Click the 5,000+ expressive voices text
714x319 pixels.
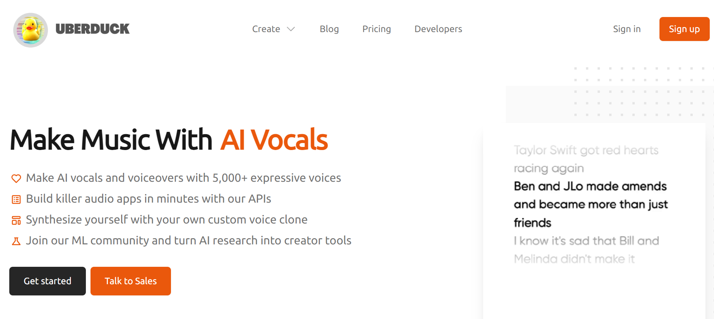point(277,178)
